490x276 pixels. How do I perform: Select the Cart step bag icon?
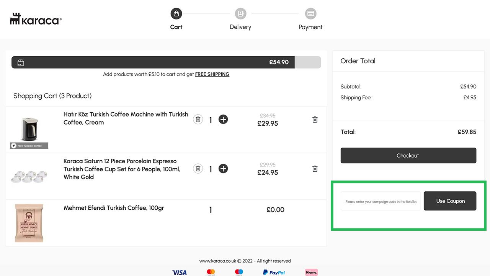(x=176, y=14)
